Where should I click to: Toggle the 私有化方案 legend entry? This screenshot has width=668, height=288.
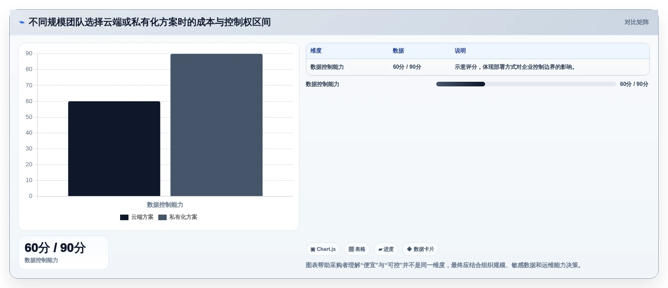pos(178,217)
